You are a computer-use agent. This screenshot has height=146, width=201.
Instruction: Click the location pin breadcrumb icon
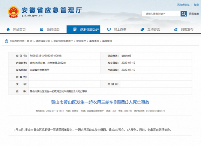pos(6,41)
